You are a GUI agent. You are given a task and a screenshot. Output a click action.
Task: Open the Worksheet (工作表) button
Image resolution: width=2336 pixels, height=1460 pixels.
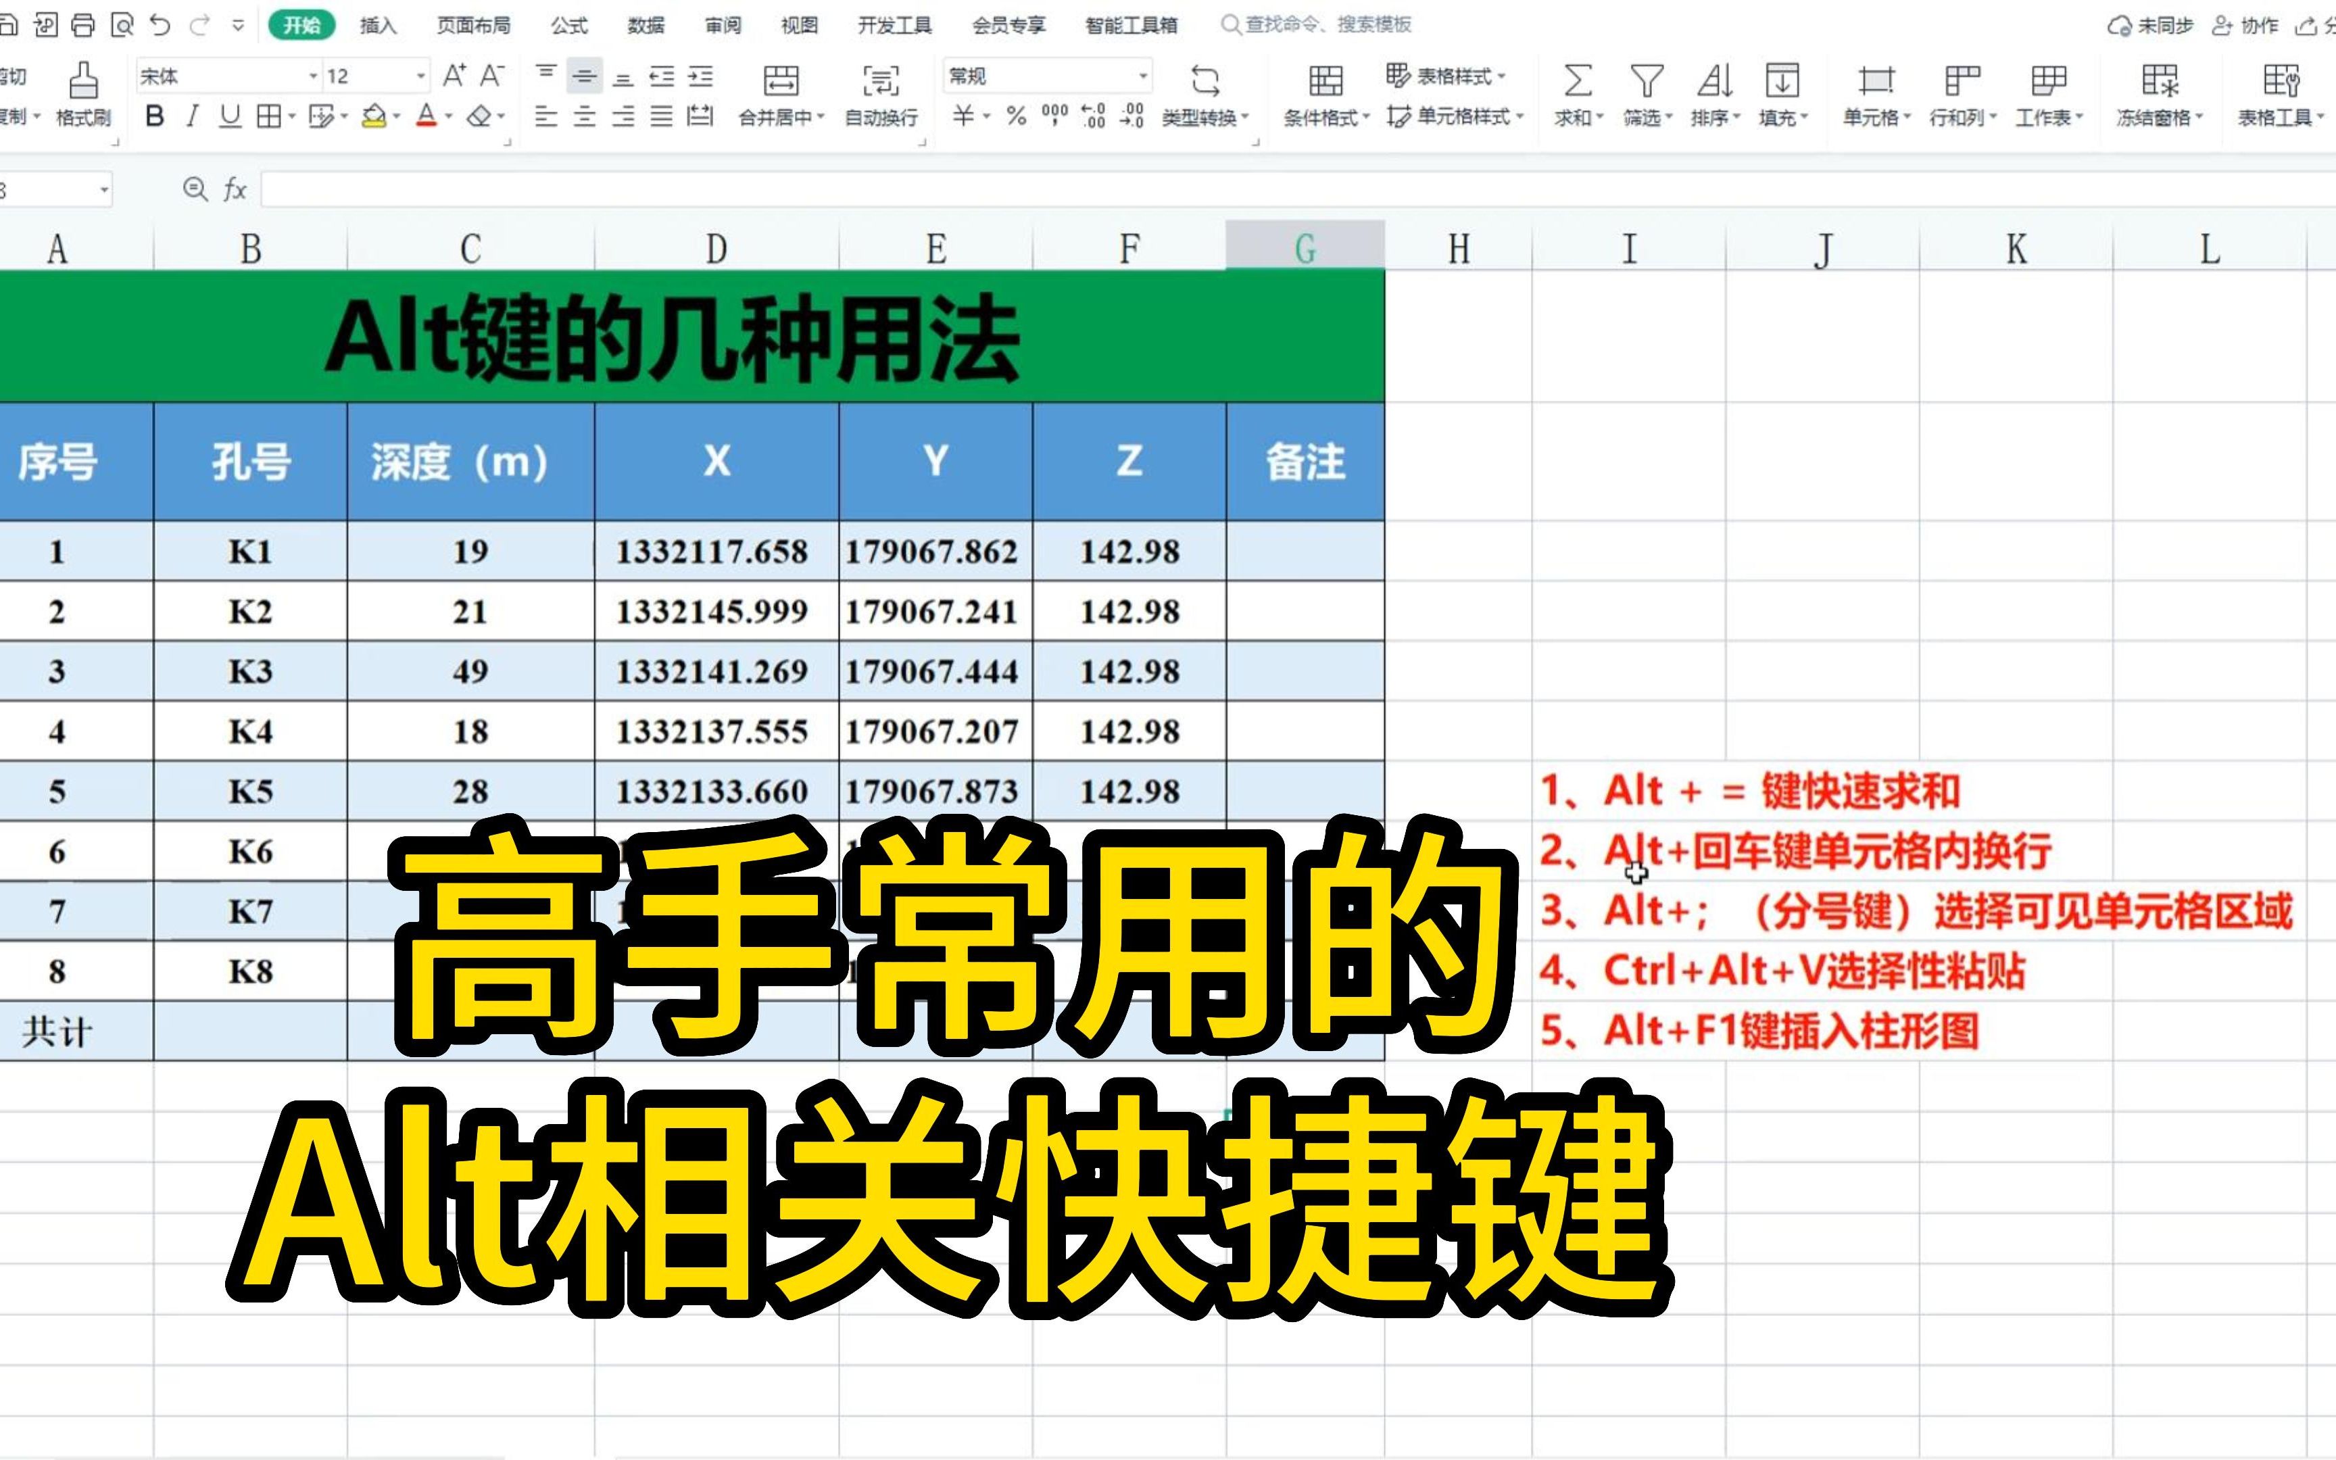click(2048, 95)
